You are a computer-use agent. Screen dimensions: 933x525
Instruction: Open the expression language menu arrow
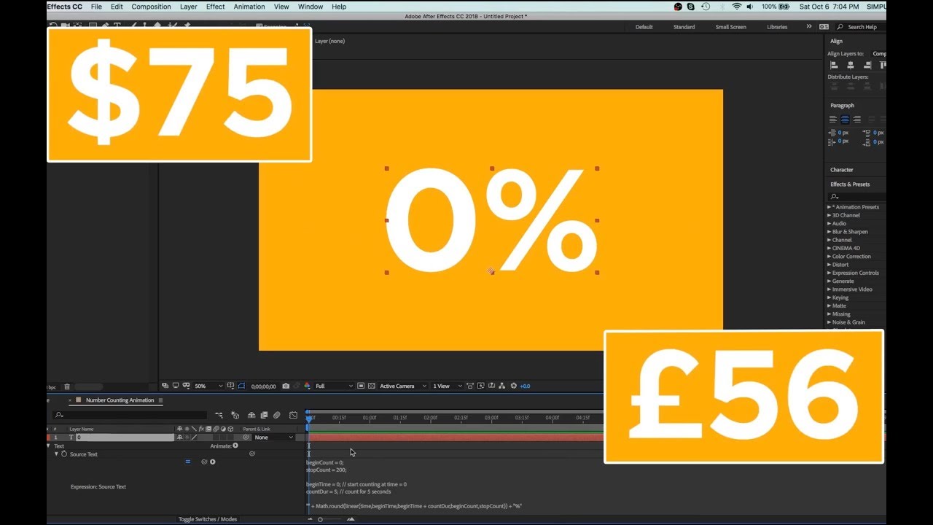213,462
